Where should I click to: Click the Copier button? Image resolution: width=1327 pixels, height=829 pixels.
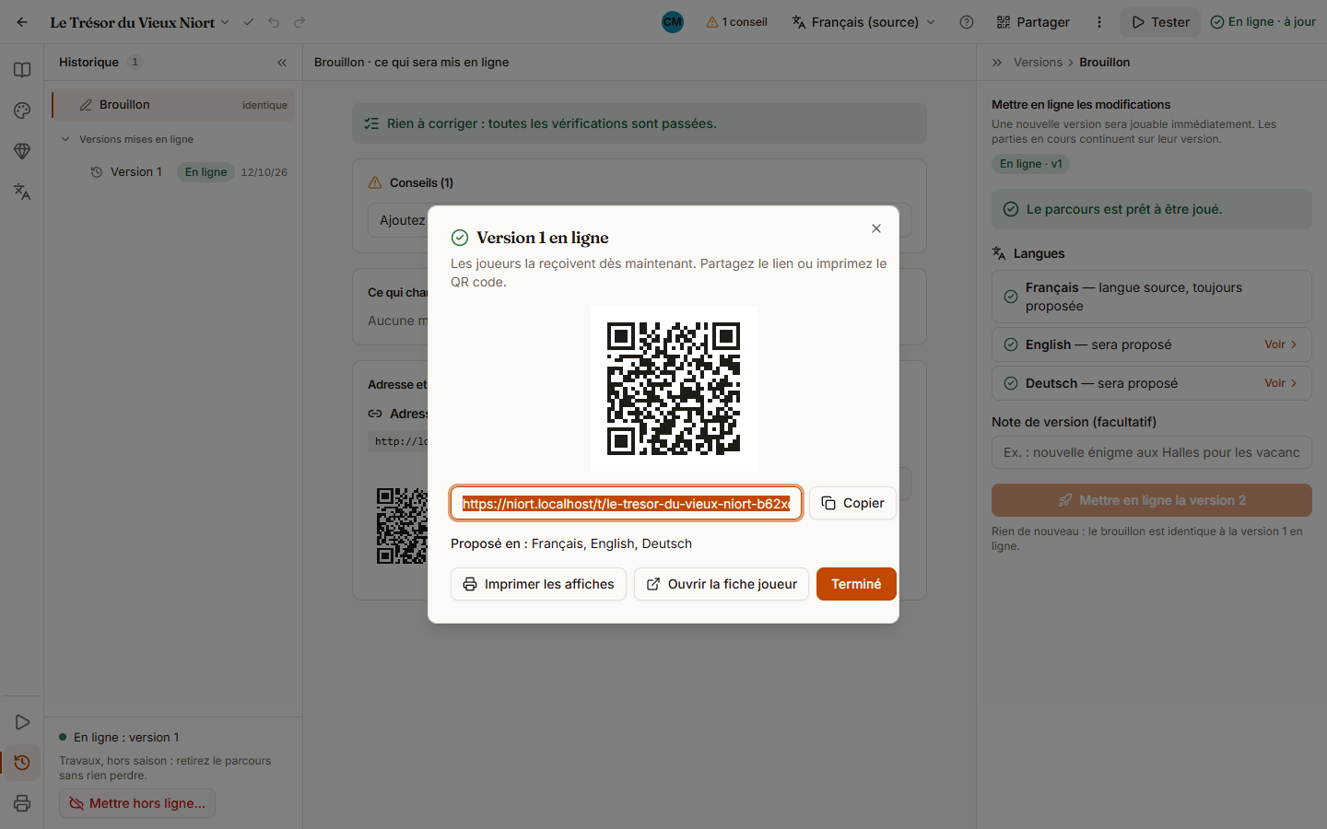click(x=852, y=503)
